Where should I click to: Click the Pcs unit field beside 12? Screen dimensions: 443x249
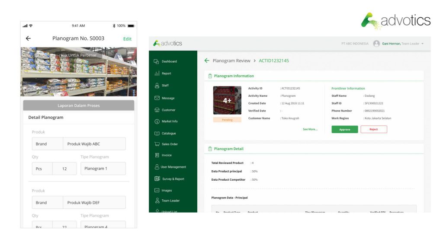coord(42,169)
